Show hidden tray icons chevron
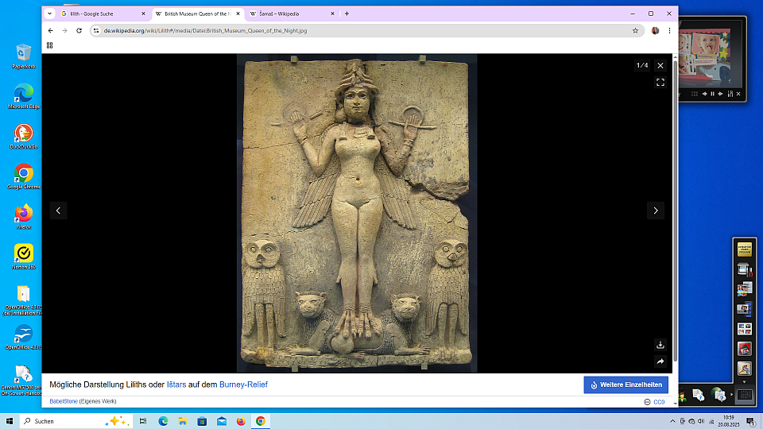 [672, 421]
